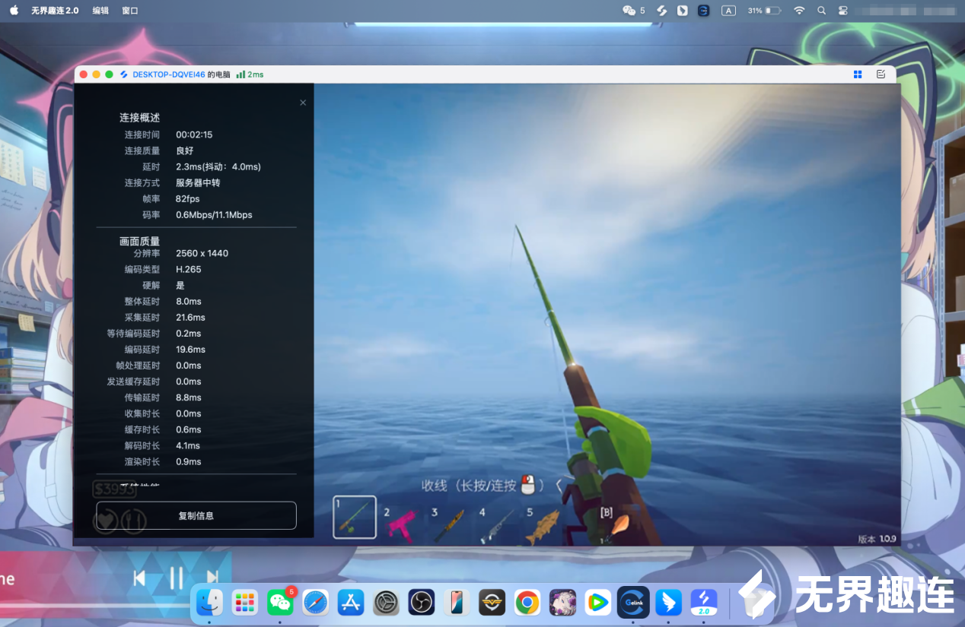
Task: Click the bitrate value 0.6Mbps/11.1Mbps
Action: [x=214, y=214]
